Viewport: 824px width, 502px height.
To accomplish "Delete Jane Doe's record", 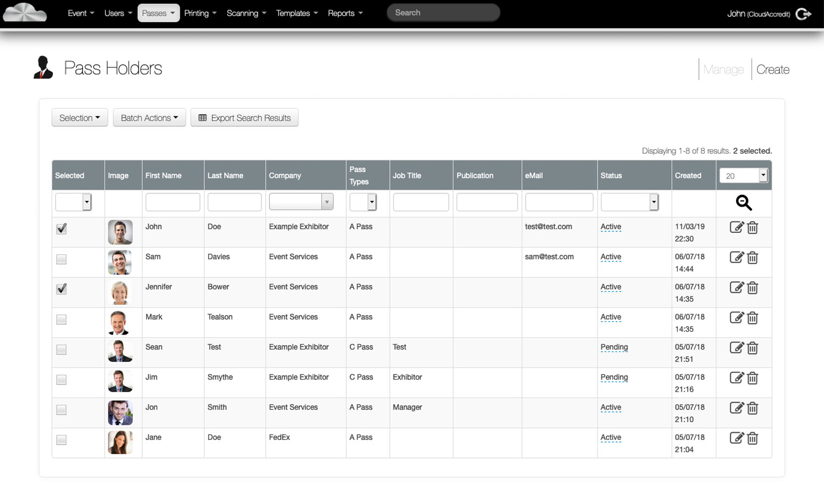I will (753, 439).
